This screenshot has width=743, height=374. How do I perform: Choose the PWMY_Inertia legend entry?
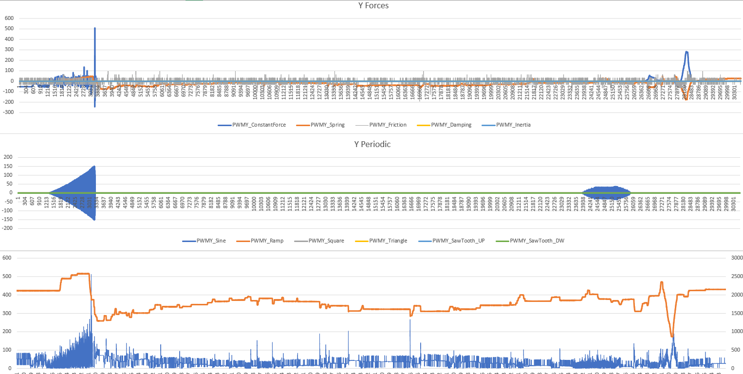tap(513, 125)
